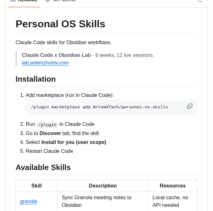Click 'Restart Claude Code' step
This screenshot has width=213, height=211.
pos(49,151)
